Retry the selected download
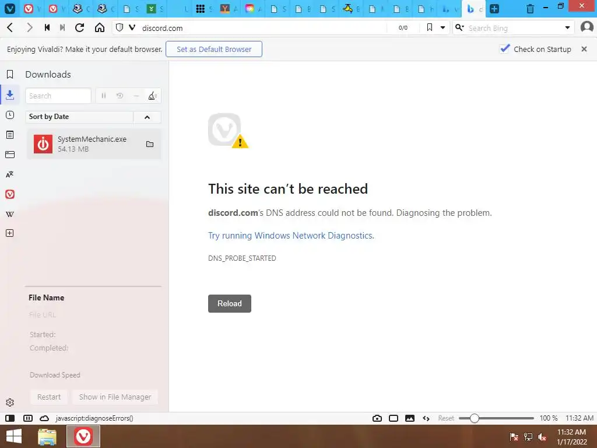The width and height of the screenshot is (597, 448). (120, 96)
